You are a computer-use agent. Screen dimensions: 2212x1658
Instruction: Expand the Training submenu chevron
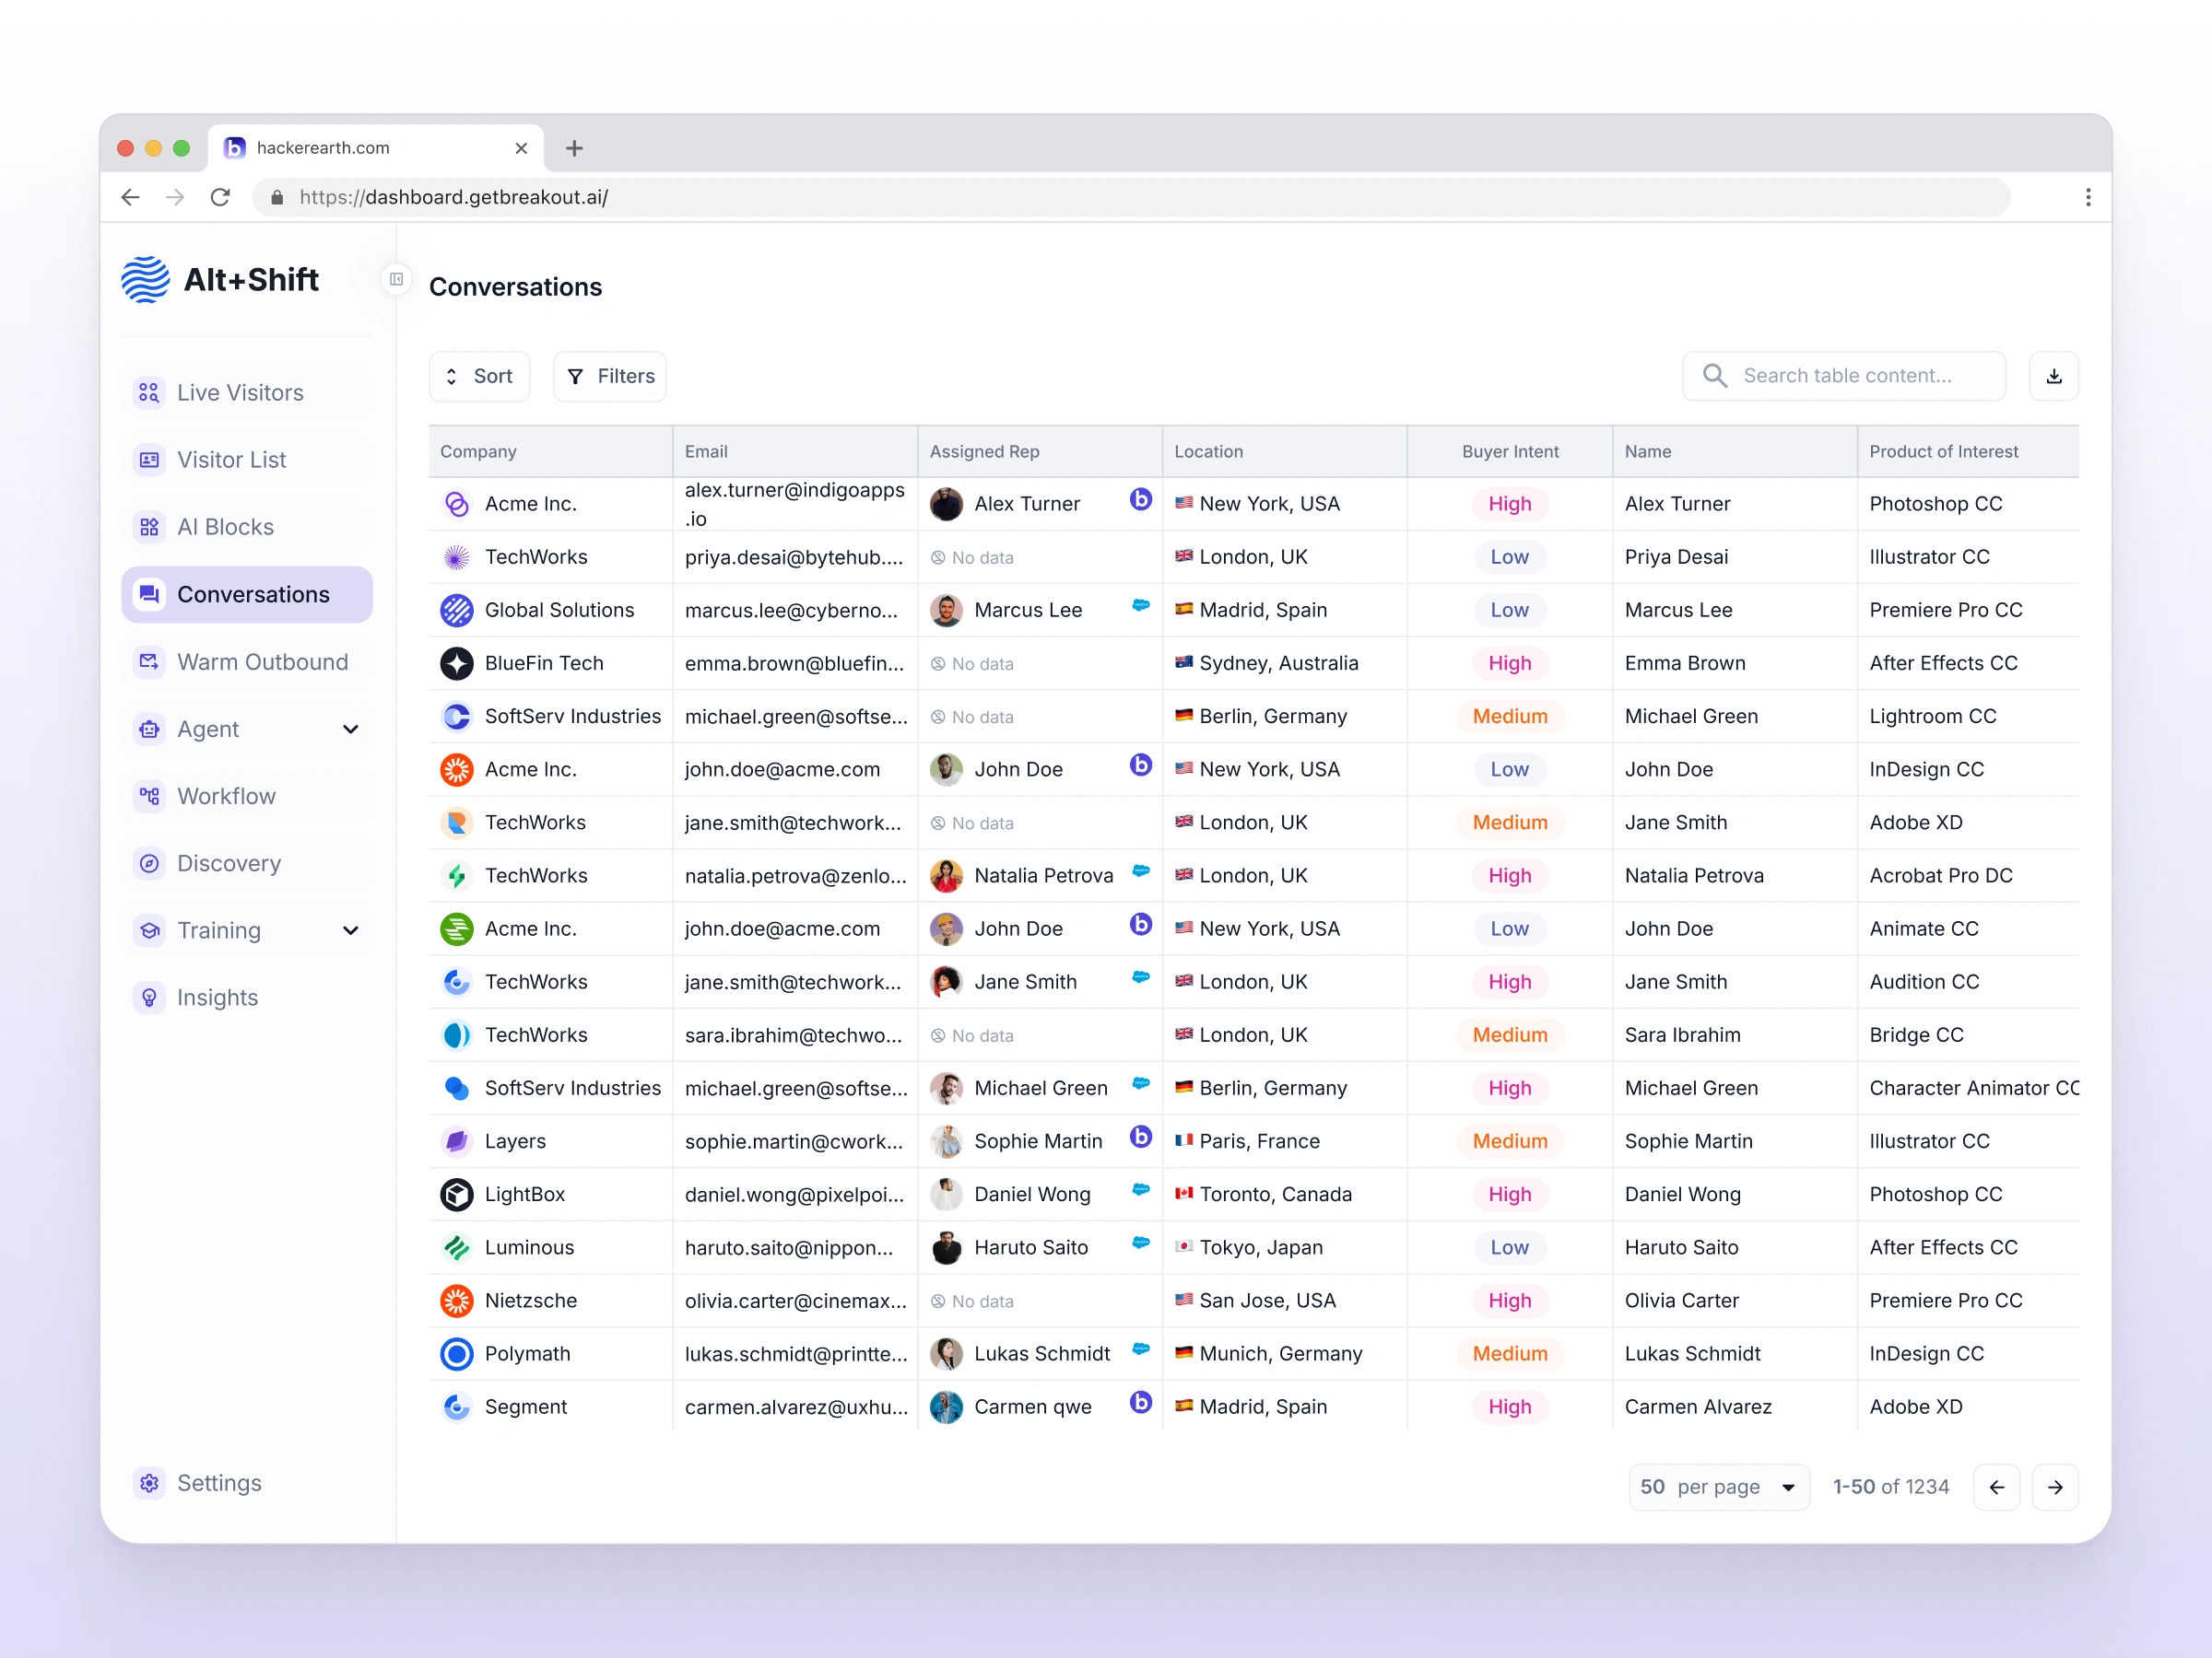[350, 930]
